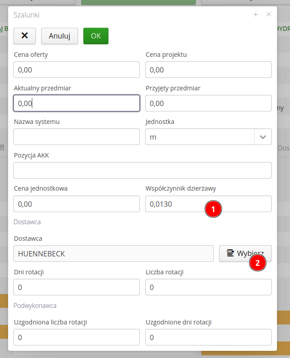This screenshot has width=290, height=358.
Task: Close the Szalunki dialog
Action: [x=269, y=14]
